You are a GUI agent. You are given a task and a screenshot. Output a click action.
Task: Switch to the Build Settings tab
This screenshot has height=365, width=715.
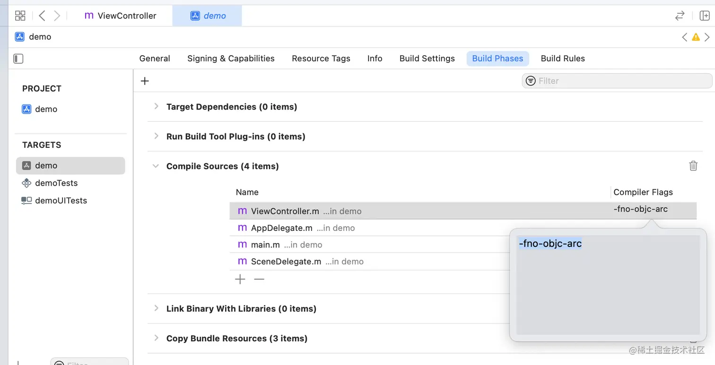427,59
